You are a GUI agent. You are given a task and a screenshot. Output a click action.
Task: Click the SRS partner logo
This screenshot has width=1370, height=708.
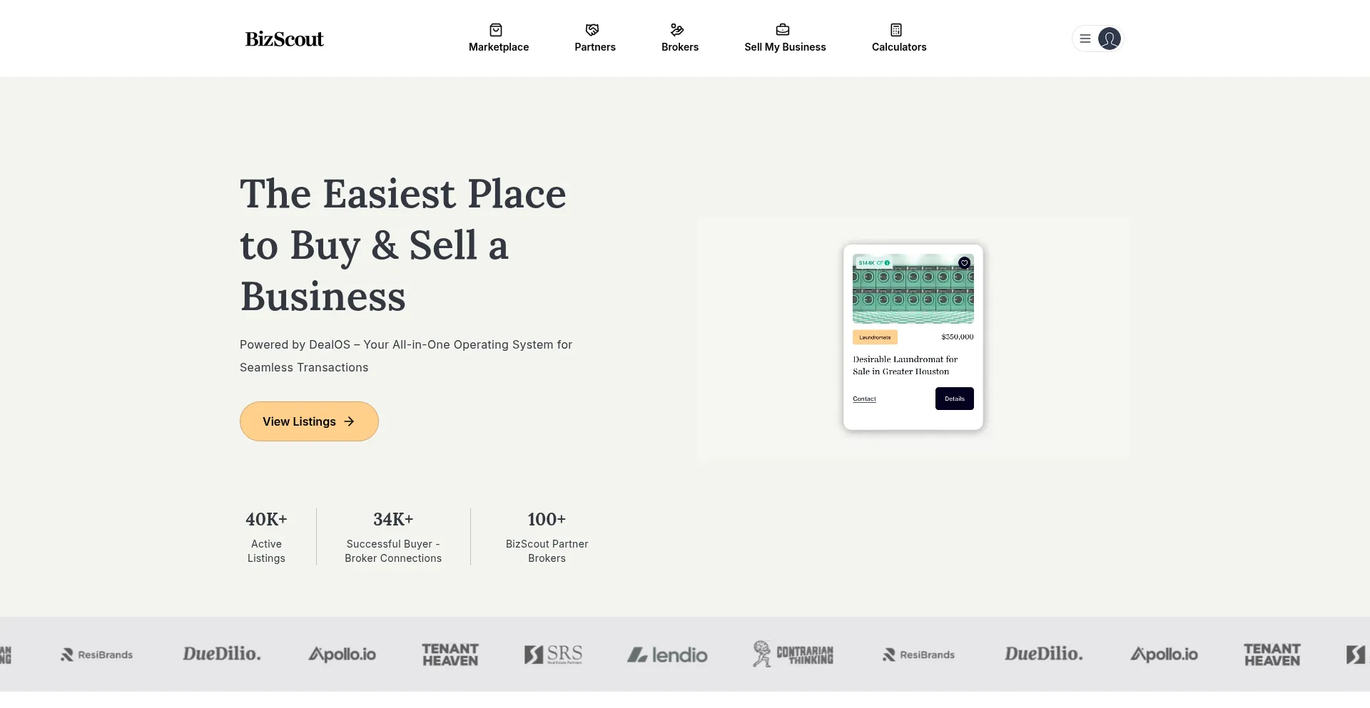click(x=553, y=655)
